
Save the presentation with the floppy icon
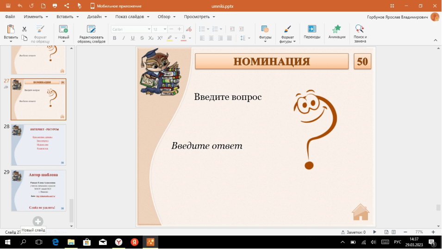pyautogui.click(x=8, y=6)
